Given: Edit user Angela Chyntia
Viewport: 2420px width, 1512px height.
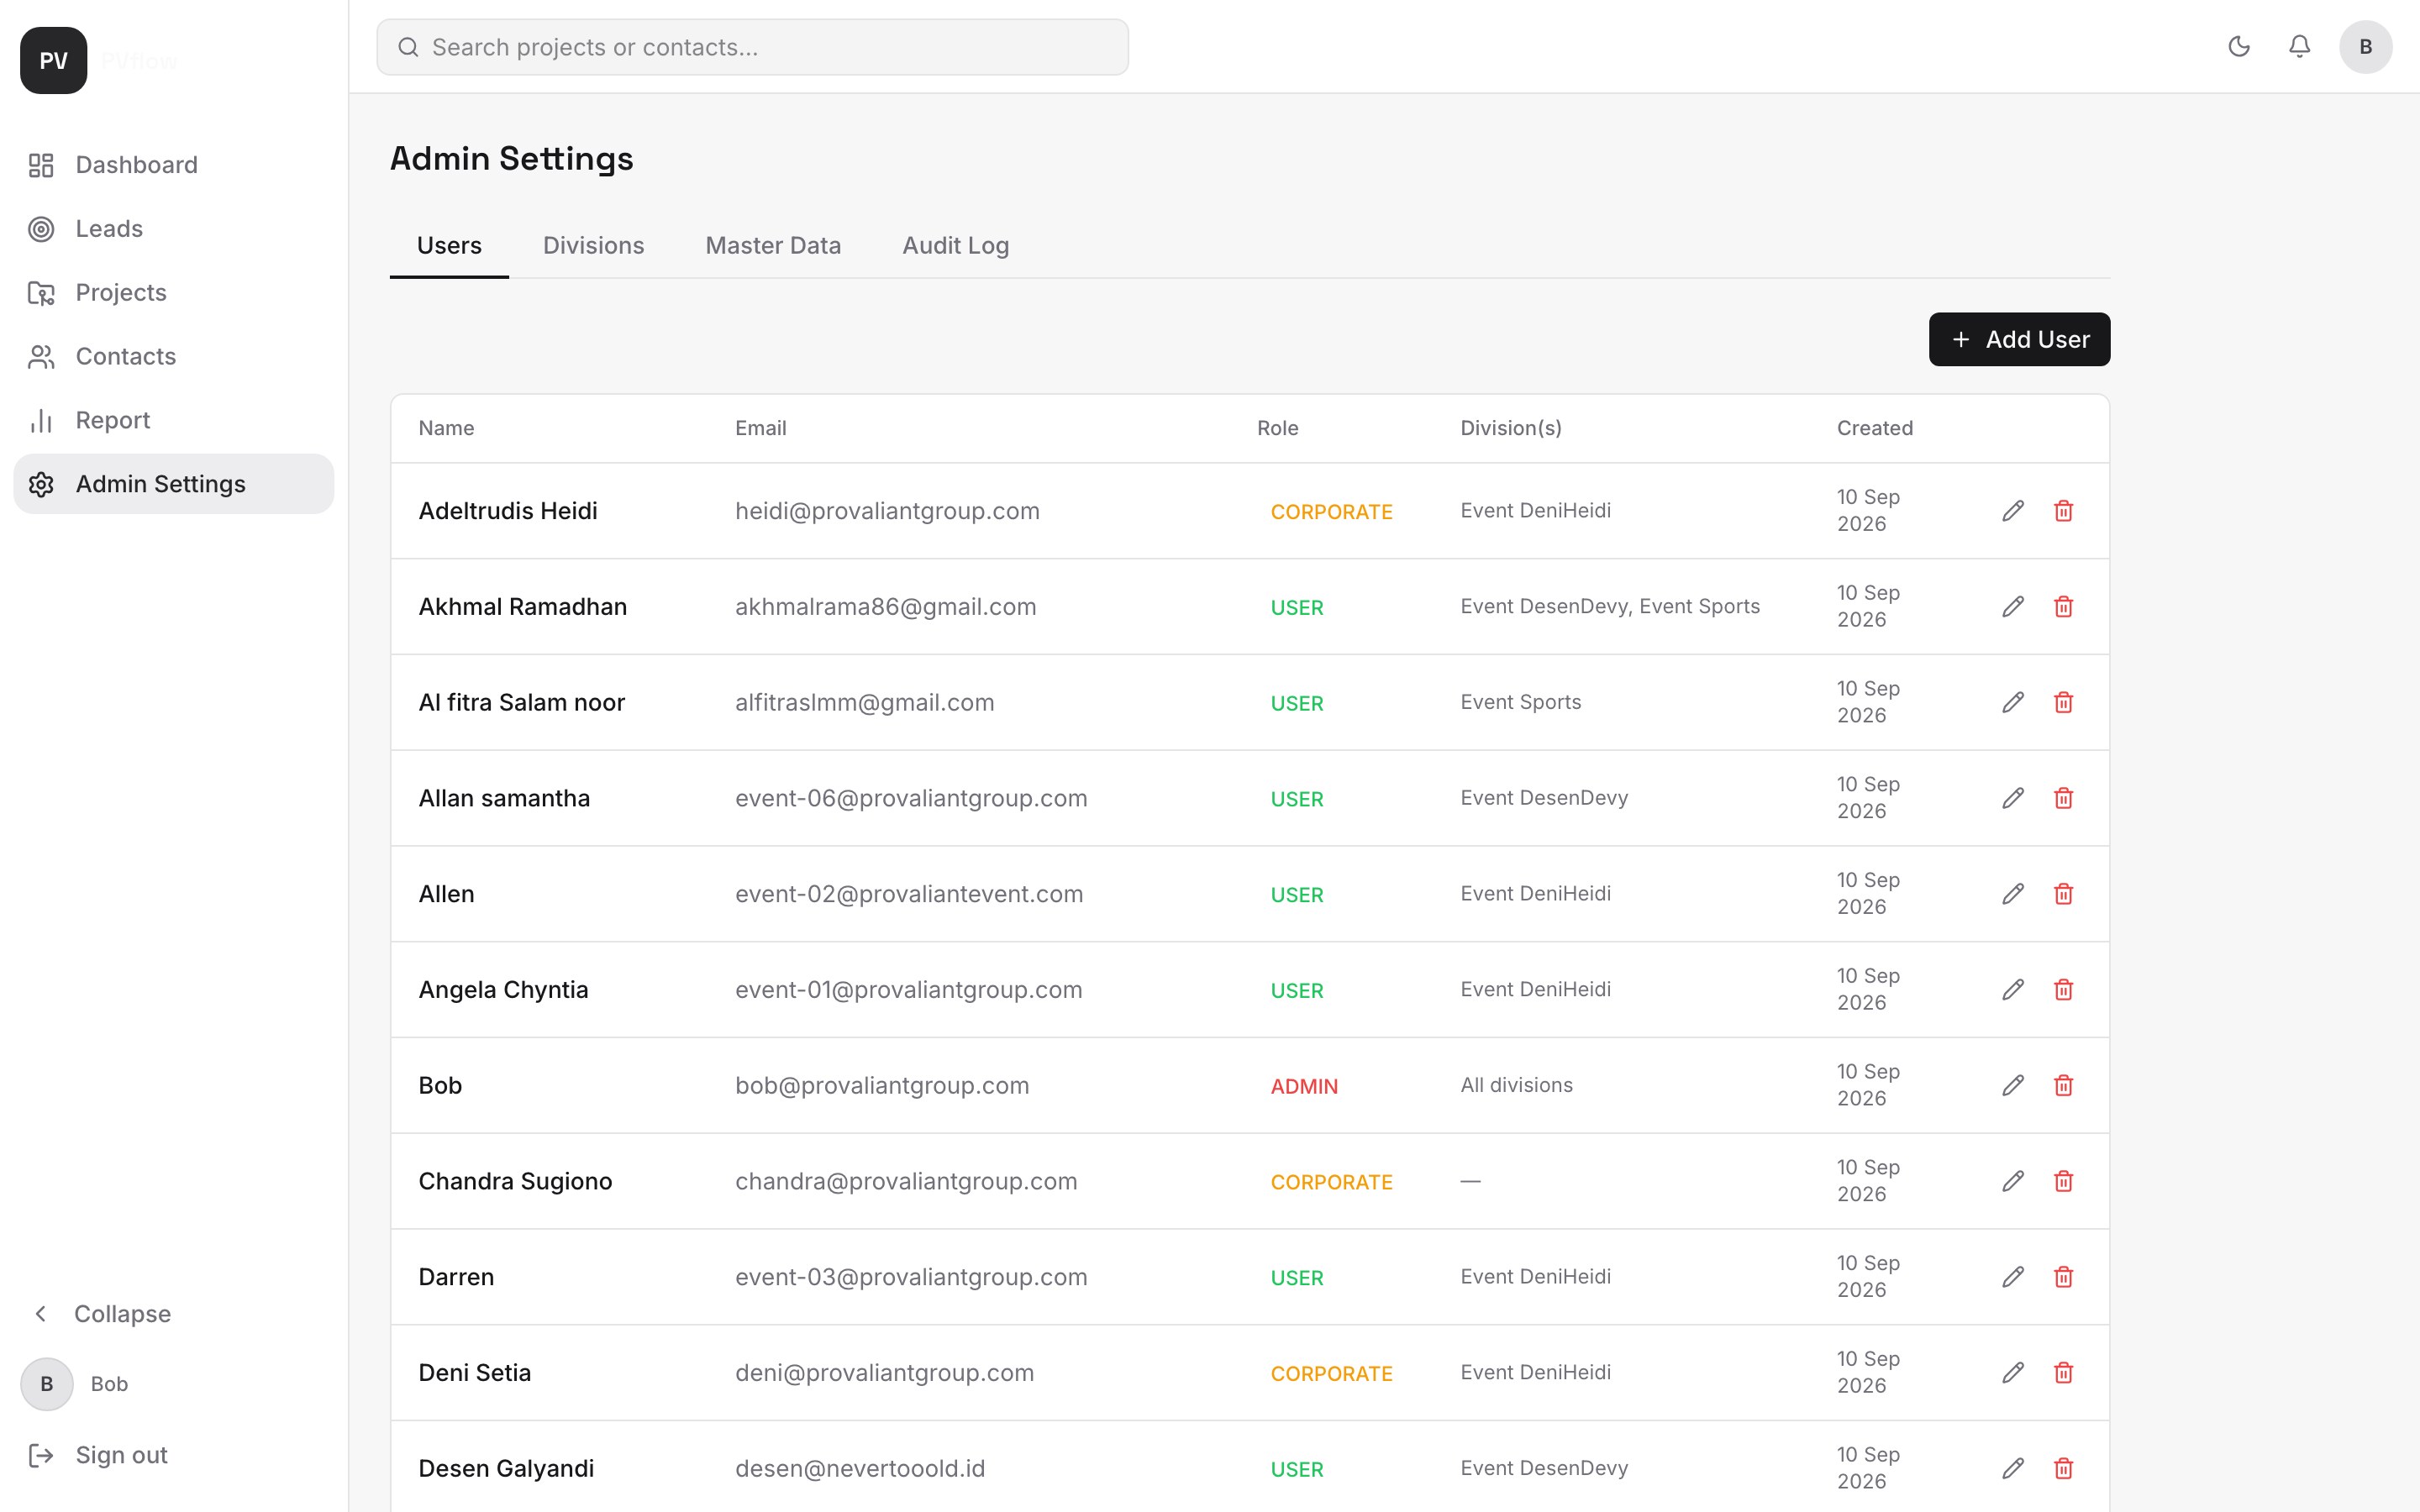Looking at the screenshot, I should (x=2013, y=990).
